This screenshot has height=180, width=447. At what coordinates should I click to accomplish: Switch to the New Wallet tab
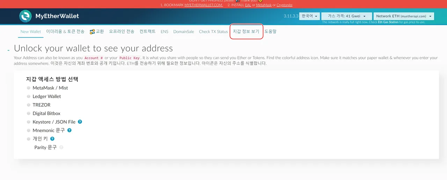pyautogui.click(x=31, y=31)
